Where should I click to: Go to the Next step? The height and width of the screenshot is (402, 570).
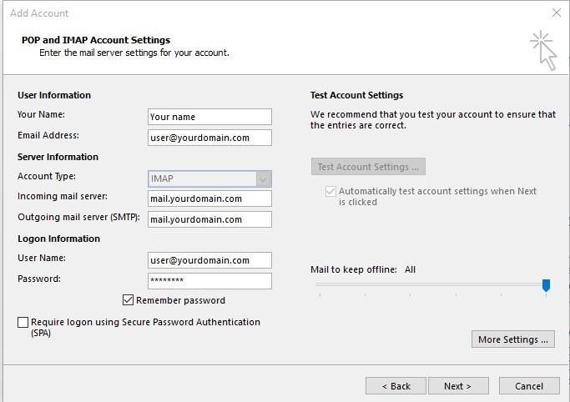(x=458, y=386)
